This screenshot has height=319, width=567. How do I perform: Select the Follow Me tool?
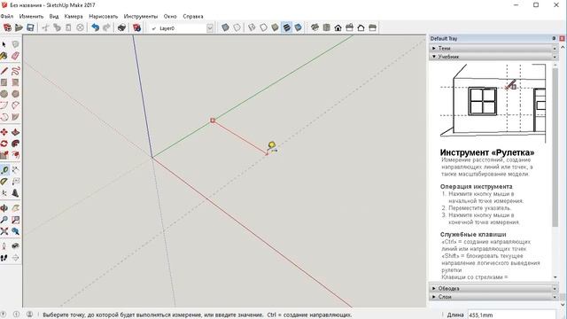[15, 144]
